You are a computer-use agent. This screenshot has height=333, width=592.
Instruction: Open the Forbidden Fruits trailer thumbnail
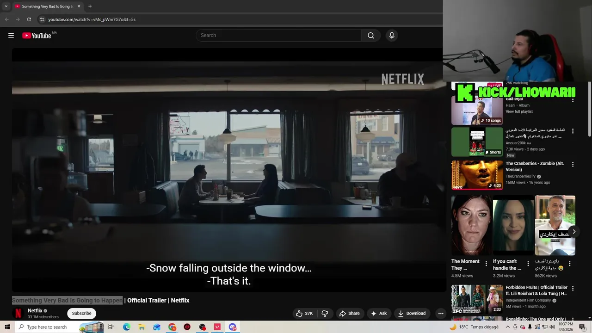[477, 299]
